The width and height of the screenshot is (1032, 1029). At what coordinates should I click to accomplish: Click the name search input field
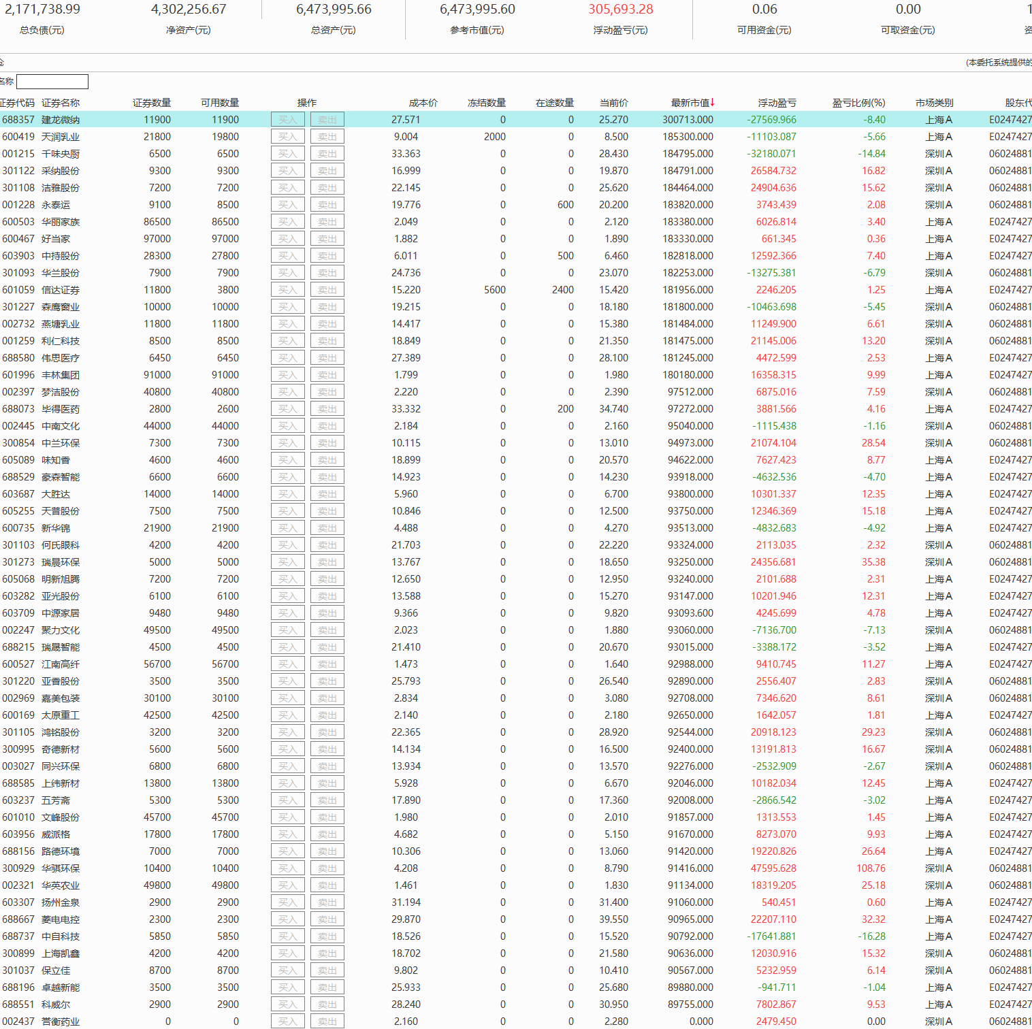52,82
